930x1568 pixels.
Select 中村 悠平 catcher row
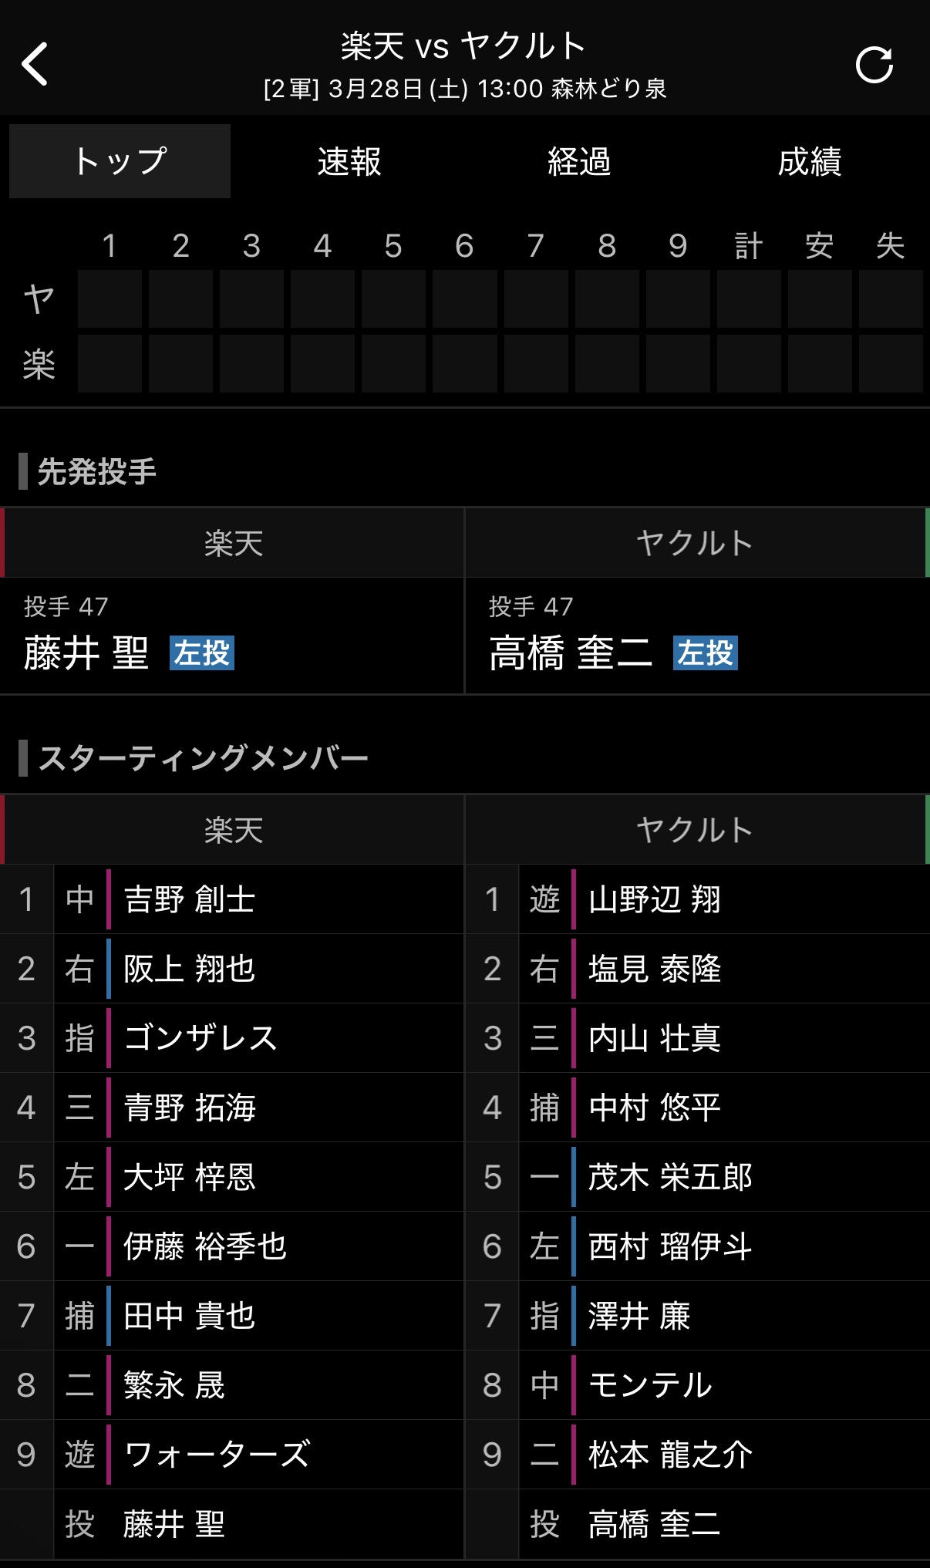655,1108
